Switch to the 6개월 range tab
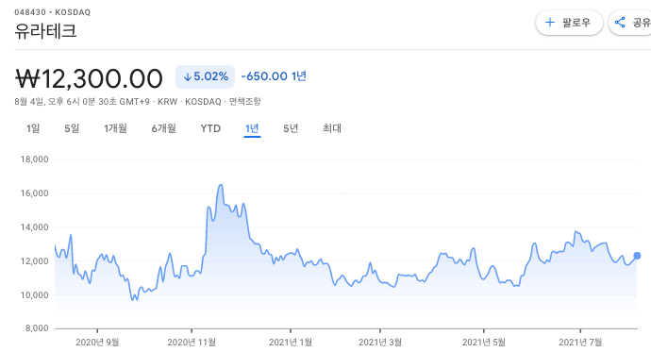This screenshot has height=352, width=651. 163,128
